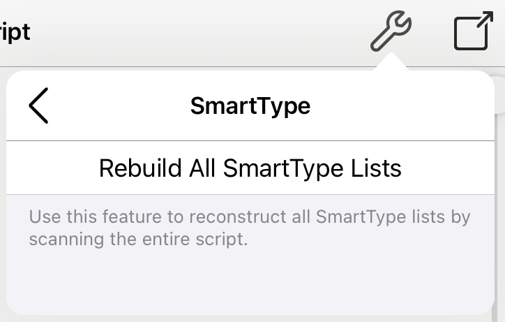The image size is (505, 322).
Task: Dismiss the popover via the wrench icon
Action: (x=391, y=31)
